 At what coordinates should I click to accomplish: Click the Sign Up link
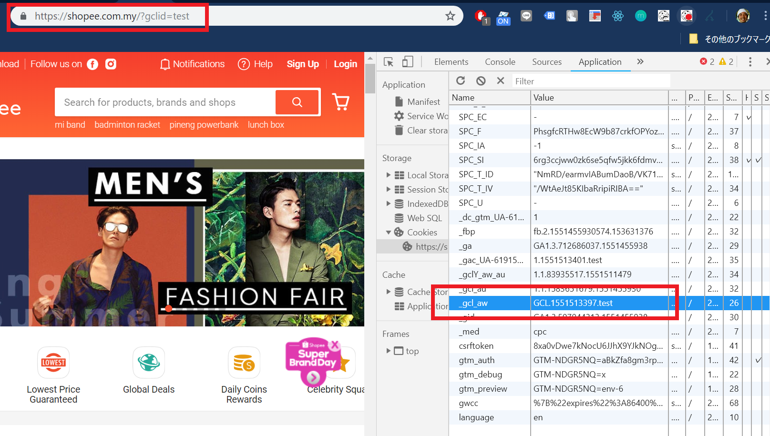click(x=303, y=64)
